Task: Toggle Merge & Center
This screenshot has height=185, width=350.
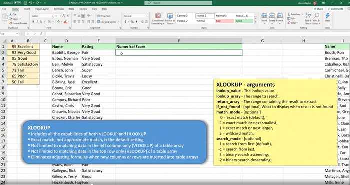Action: pyautogui.click(x=107, y=22)
